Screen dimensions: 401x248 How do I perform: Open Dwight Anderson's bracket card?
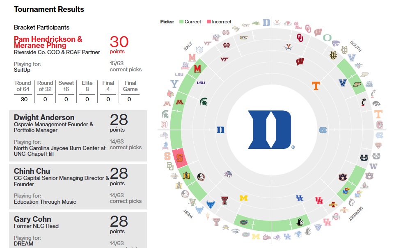(78, 135)
